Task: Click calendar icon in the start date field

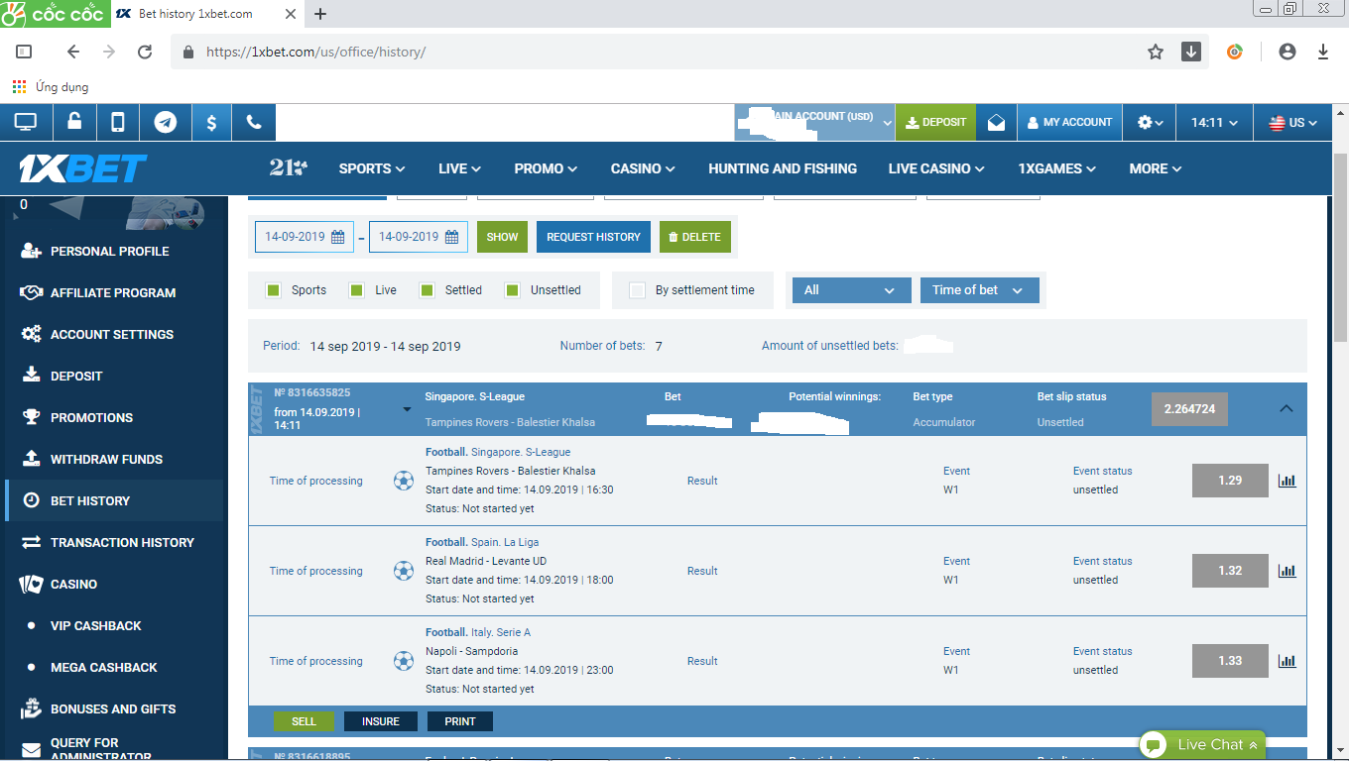Action: (x=338, y=237)
